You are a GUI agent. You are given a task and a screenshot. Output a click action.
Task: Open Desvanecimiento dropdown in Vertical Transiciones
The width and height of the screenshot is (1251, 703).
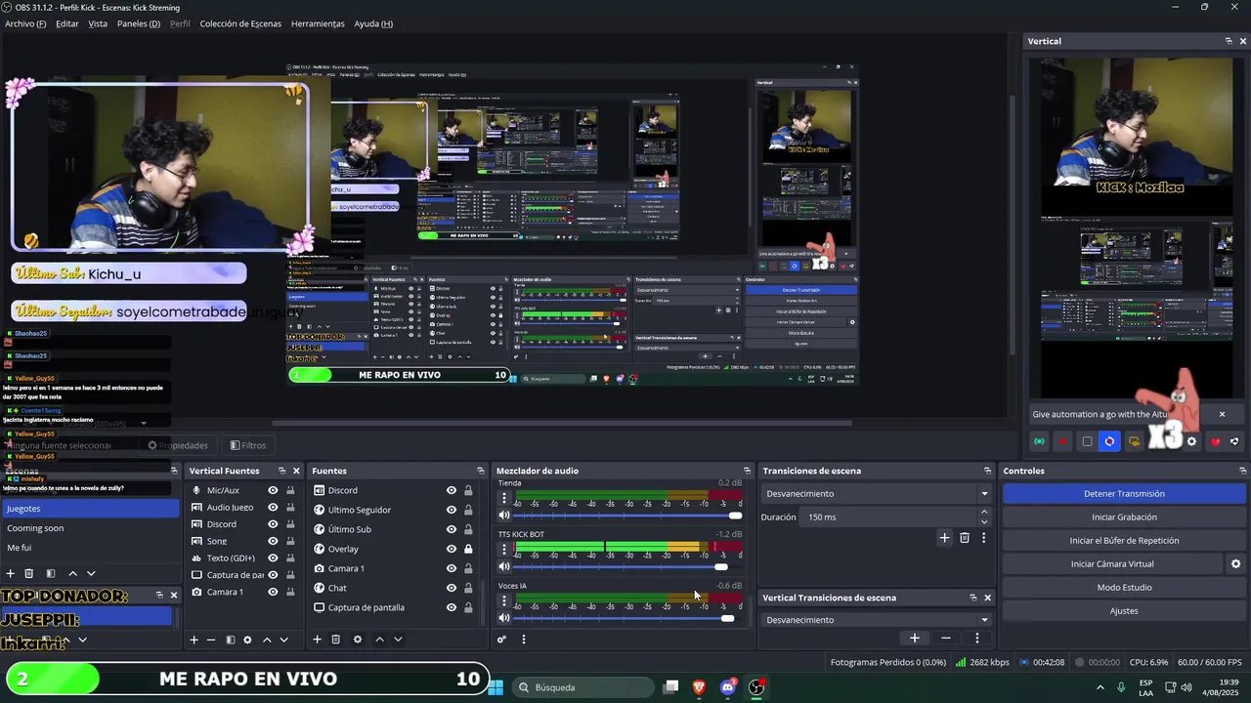pyautogui.click(x=877, y=620)
